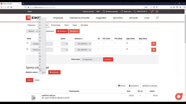Viewport: 186px width, 104px height.
Task: Open ПОДДЕРЖКА menu item
Action: tap(101, 18)
